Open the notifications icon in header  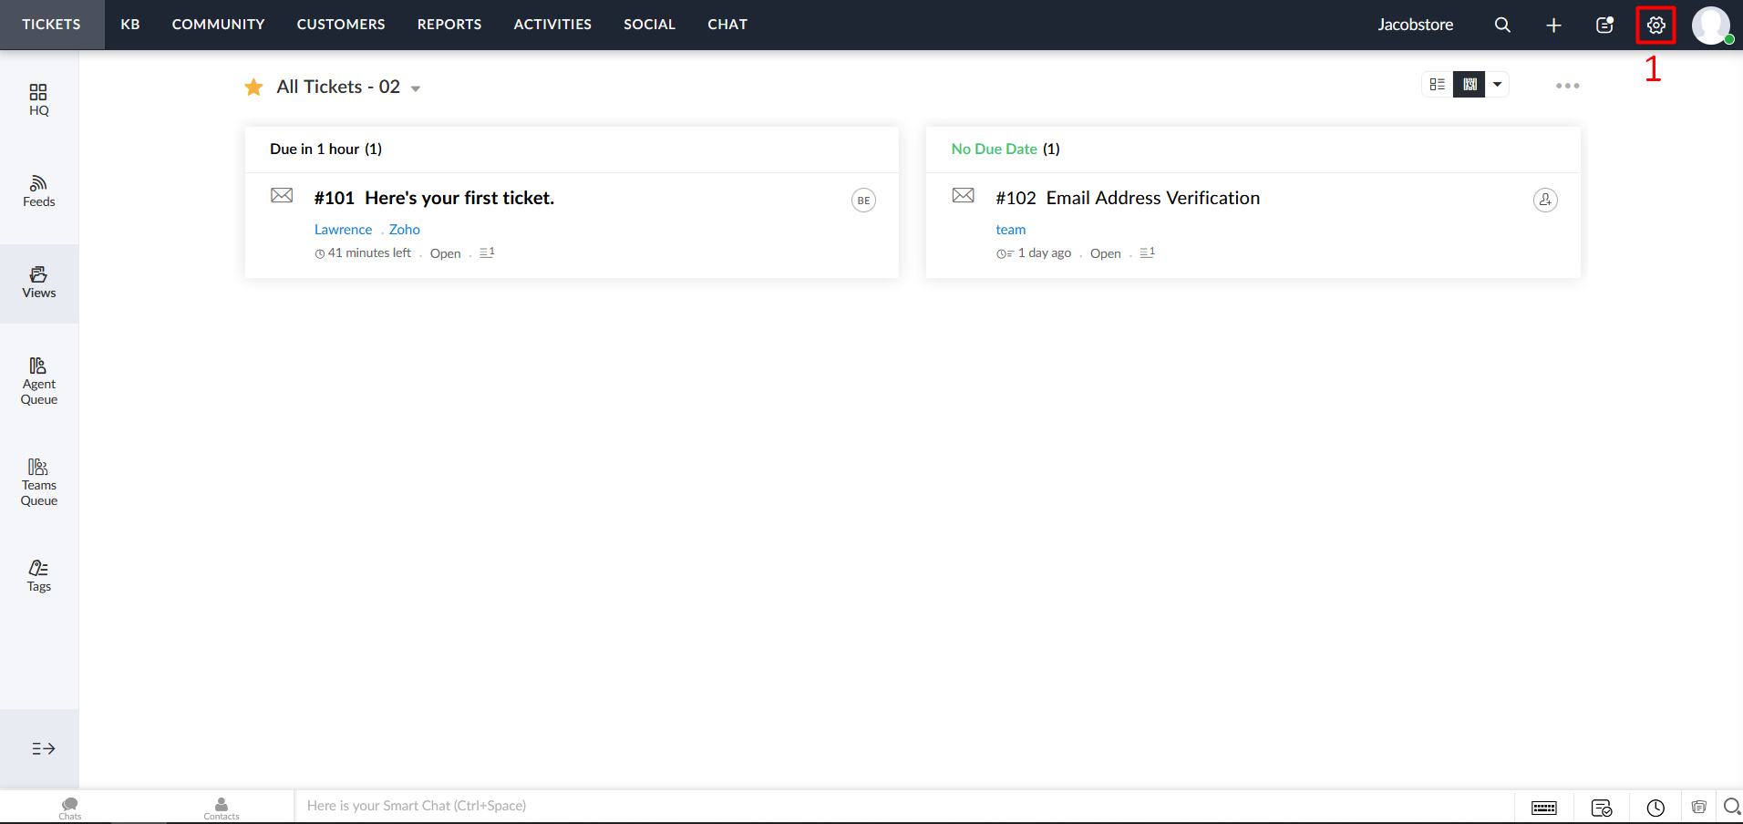point(1604,26)
